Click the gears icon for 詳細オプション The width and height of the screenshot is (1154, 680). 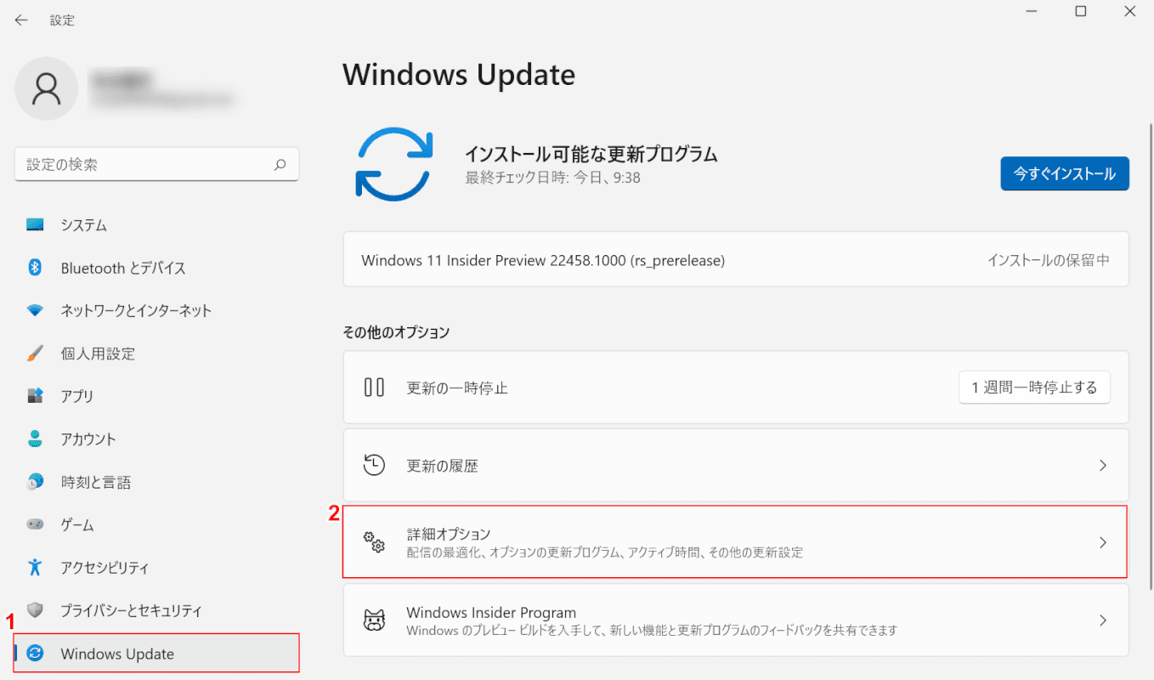[374, 542]
